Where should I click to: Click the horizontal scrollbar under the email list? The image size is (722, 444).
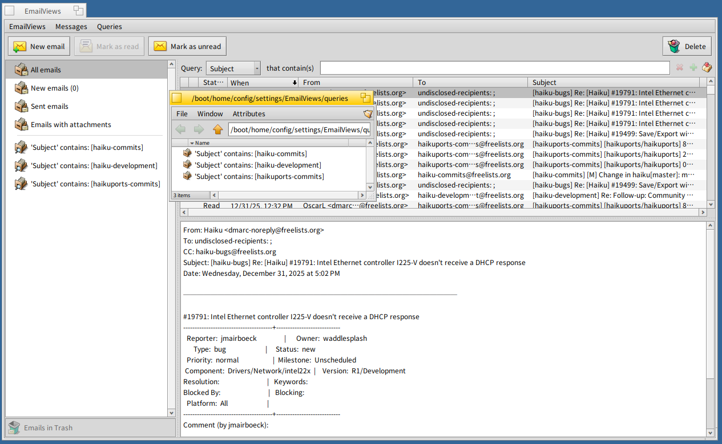click(439, 213)
